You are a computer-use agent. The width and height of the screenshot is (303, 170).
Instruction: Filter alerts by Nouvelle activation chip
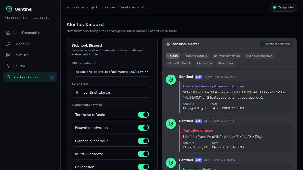coord(227,56)
